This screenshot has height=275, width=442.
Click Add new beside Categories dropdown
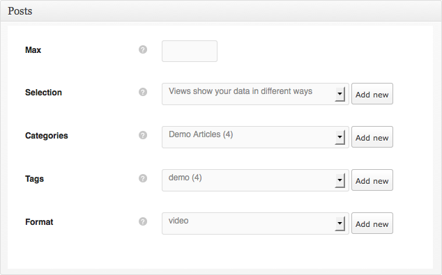click(372, 136)
